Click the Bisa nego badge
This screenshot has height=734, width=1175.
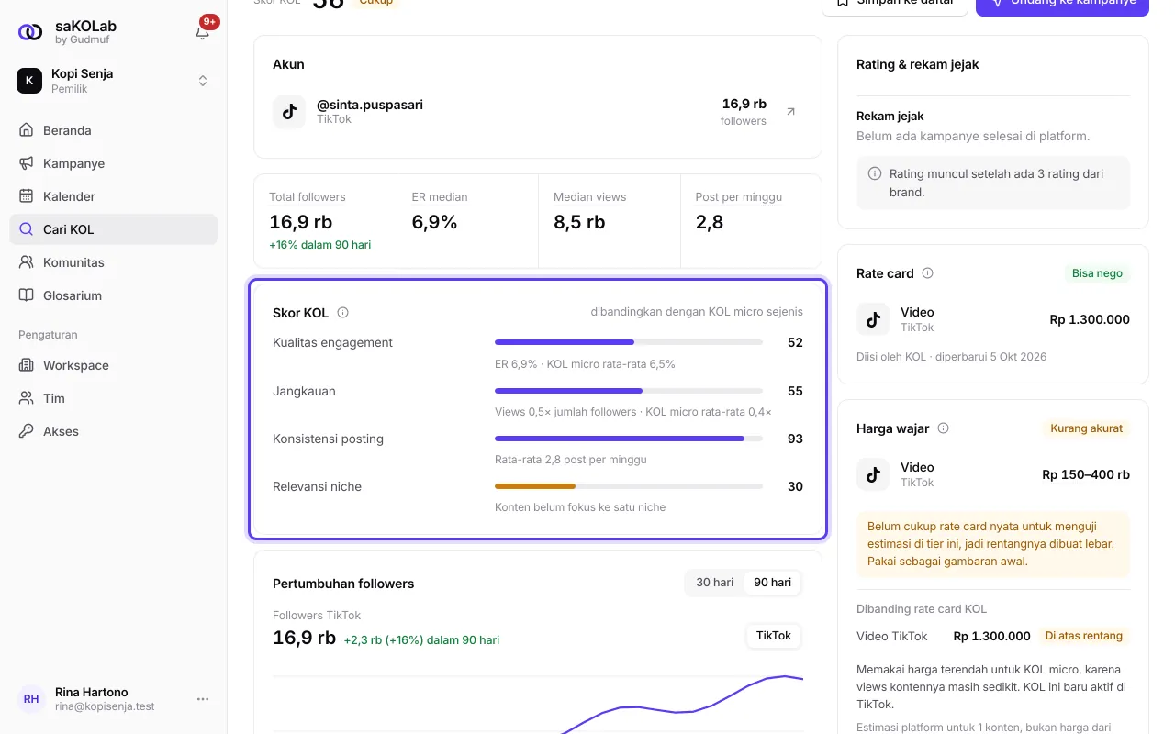[x=1097, y=273]
